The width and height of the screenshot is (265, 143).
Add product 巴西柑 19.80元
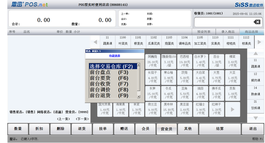tap(185, 62)
